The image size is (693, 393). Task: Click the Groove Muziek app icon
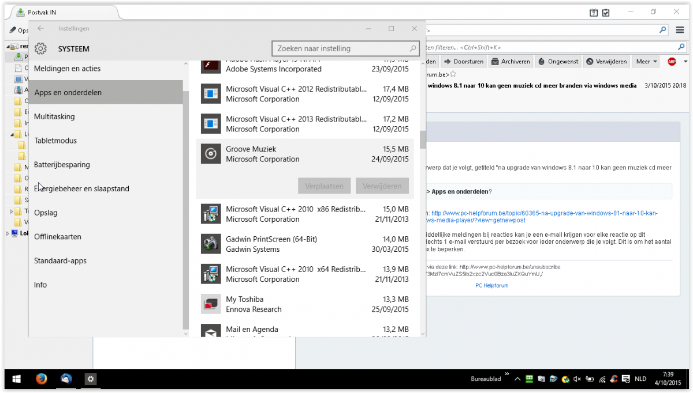[211, 154]
